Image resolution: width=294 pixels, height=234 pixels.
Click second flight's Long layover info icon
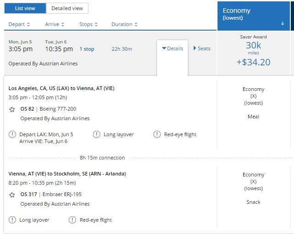tap(12, 220)
